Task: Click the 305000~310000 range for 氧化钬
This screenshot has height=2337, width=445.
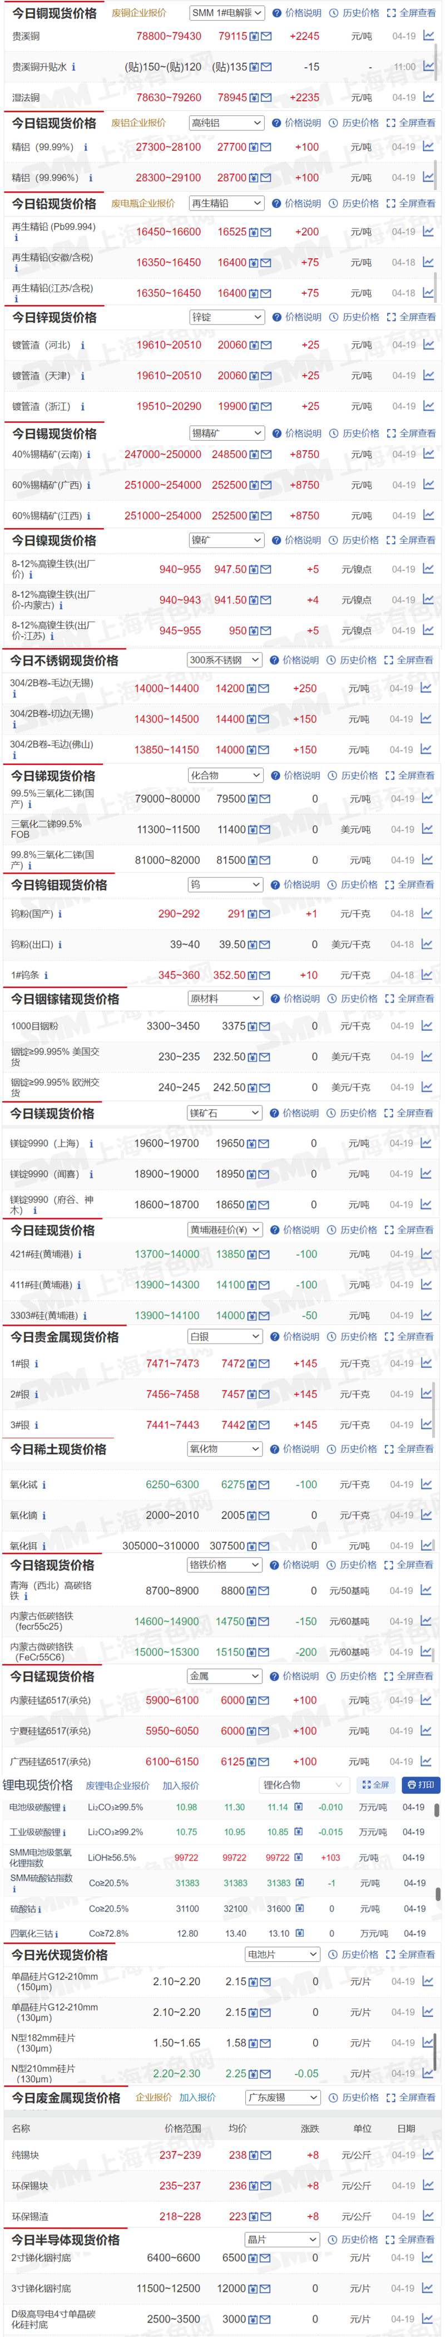Action: pos(160,1546)
